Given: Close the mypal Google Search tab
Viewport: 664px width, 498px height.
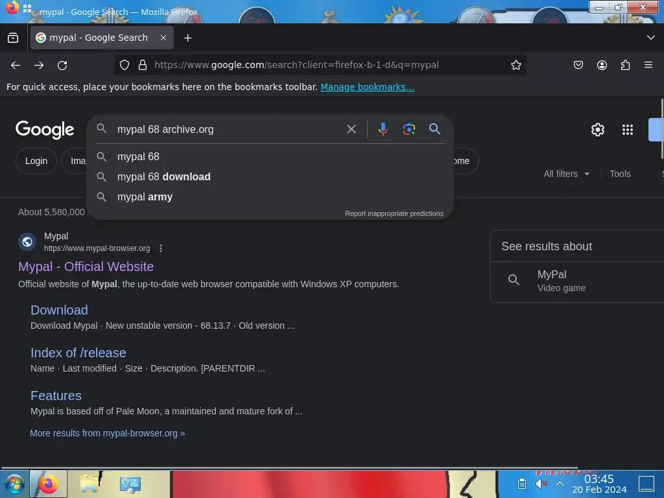Looking at the screenshot, I should click(163, 38).
